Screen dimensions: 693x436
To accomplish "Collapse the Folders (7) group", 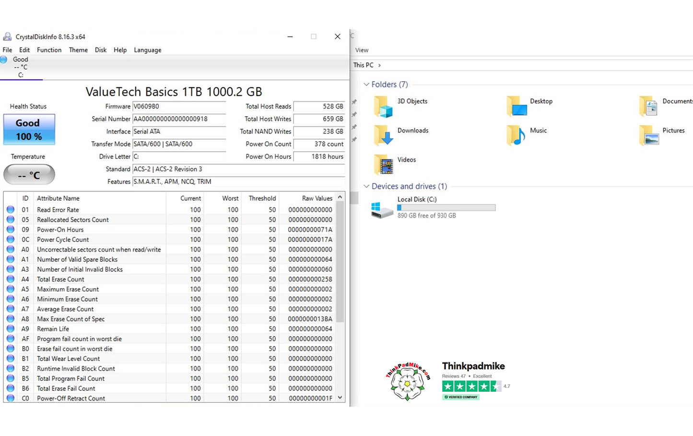I will [366, 85].
